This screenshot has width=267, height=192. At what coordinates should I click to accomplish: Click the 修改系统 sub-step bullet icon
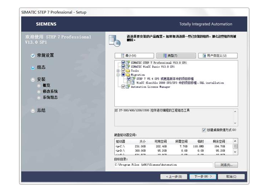(39, 92)
